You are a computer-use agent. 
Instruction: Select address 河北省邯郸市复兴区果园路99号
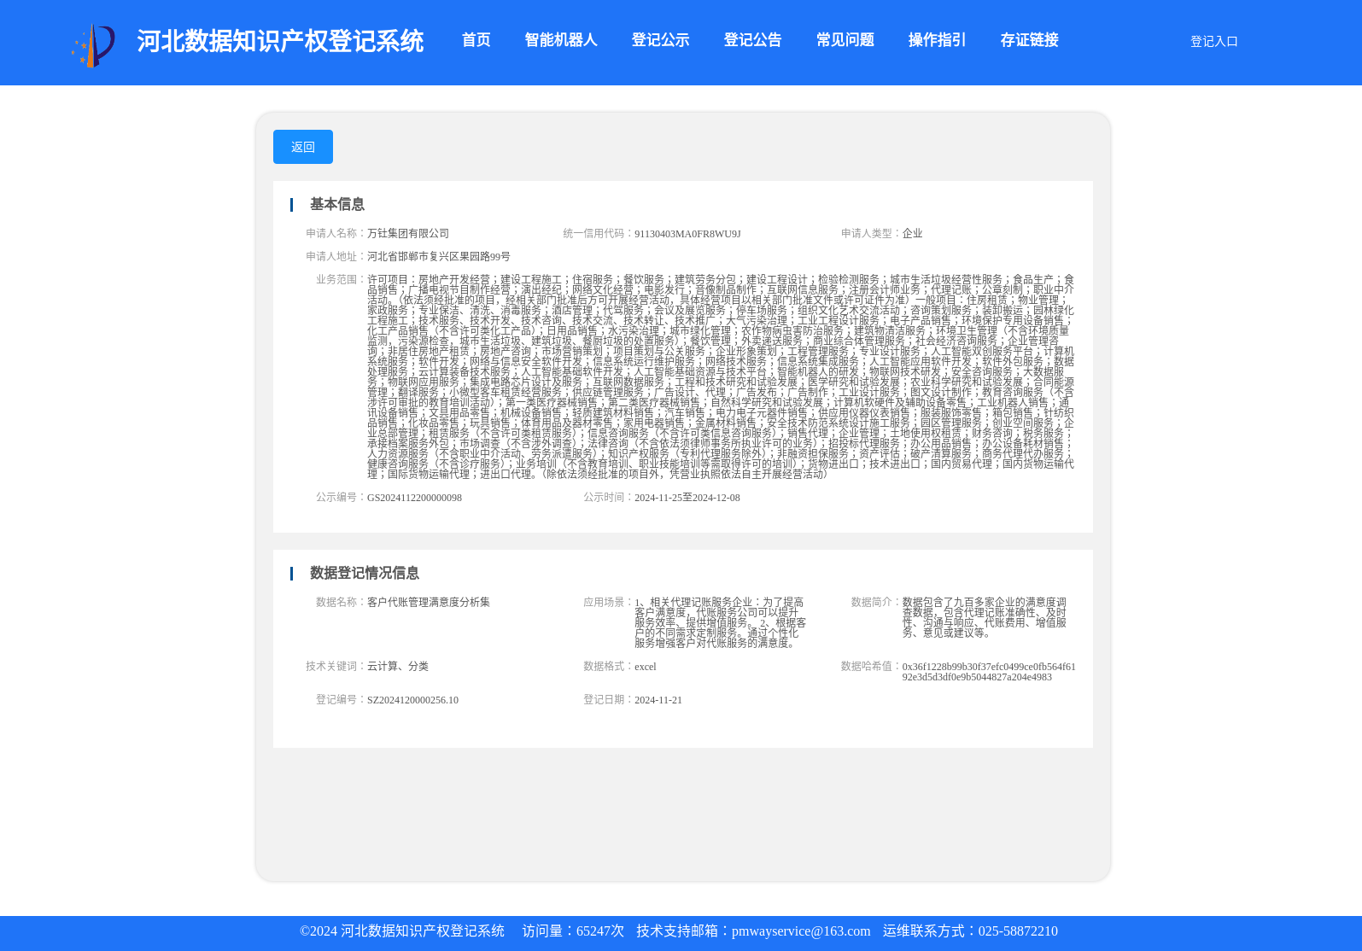439,256
